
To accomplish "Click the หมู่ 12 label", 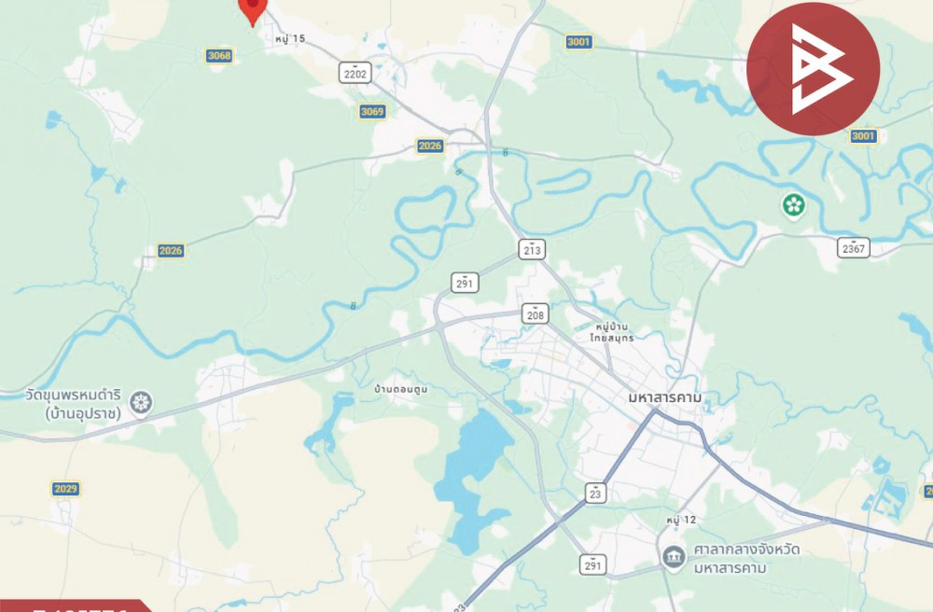I will (x=681, y=520).
